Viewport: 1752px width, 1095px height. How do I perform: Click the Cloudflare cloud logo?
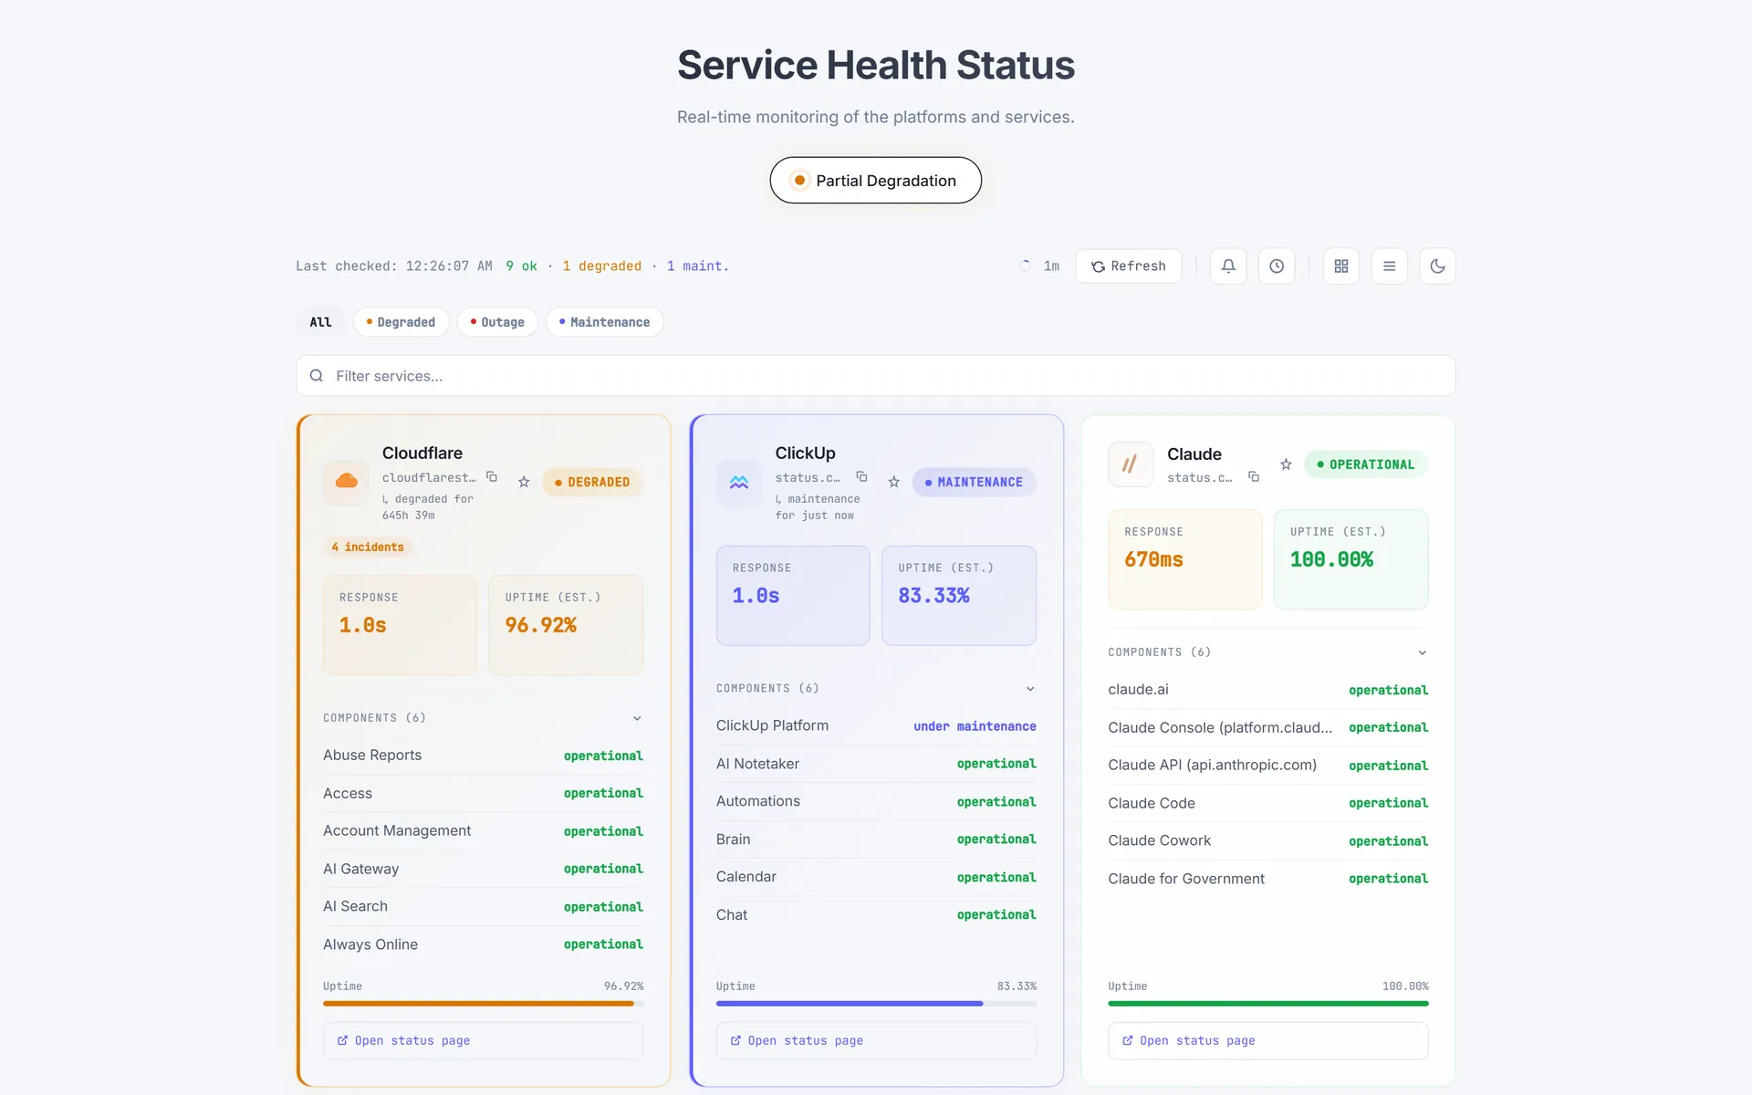(347, 482)
